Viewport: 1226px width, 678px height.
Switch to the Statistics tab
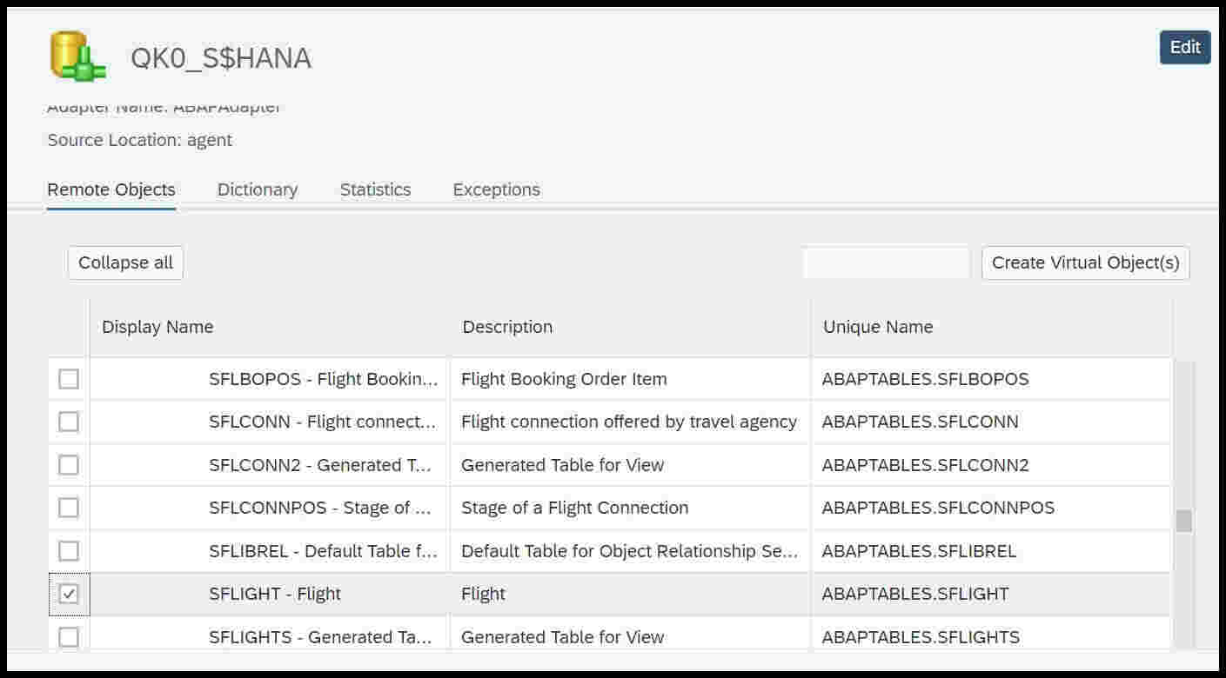374,189
